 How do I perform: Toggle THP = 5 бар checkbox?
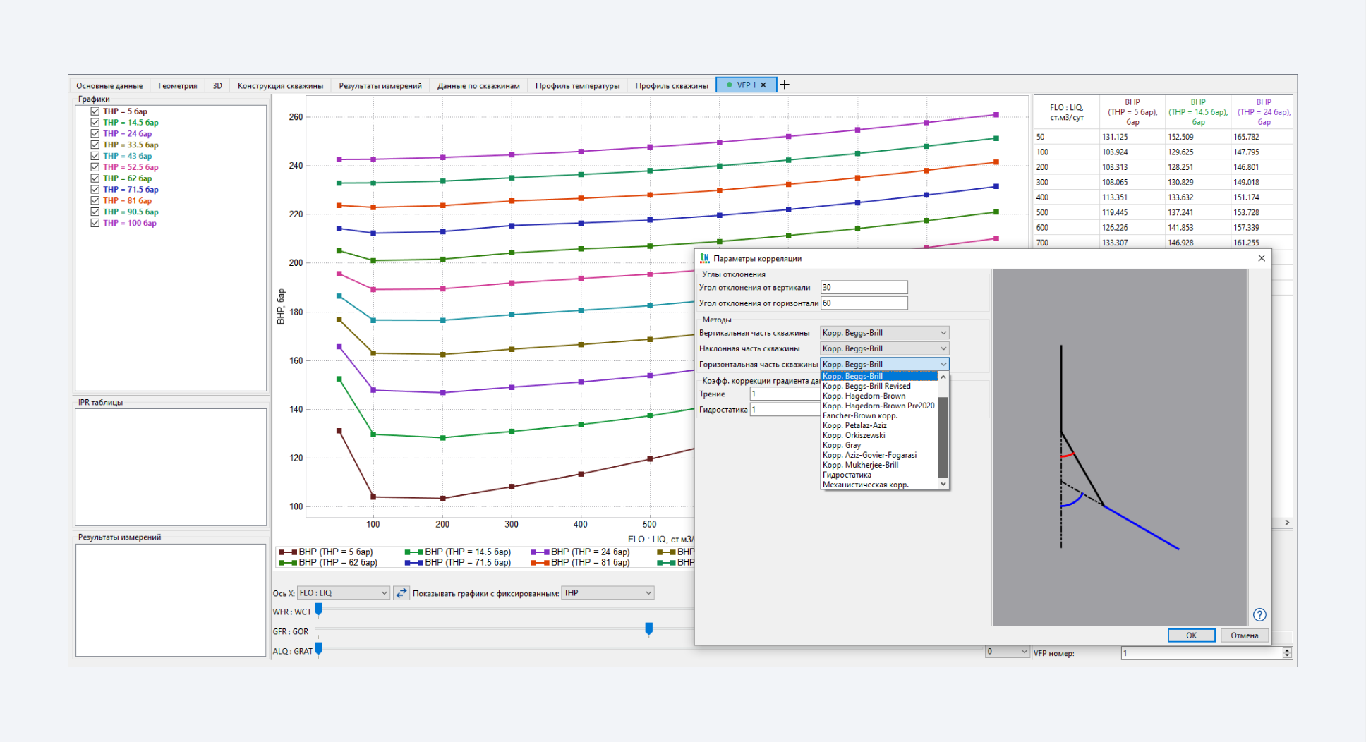95,111
